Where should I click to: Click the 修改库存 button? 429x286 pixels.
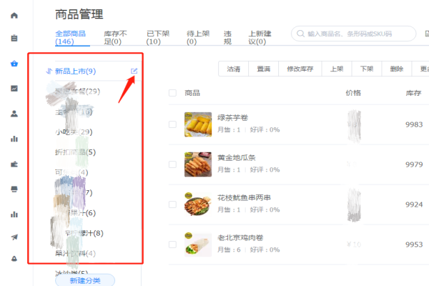[x=300, y=69]
